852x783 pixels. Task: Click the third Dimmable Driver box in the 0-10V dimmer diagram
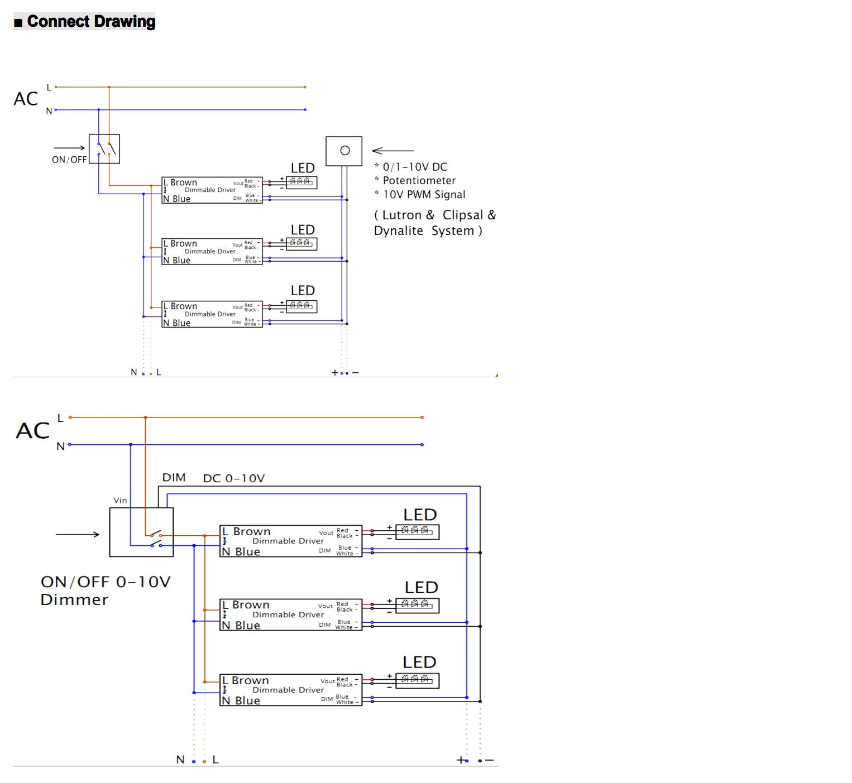[291, 690]
